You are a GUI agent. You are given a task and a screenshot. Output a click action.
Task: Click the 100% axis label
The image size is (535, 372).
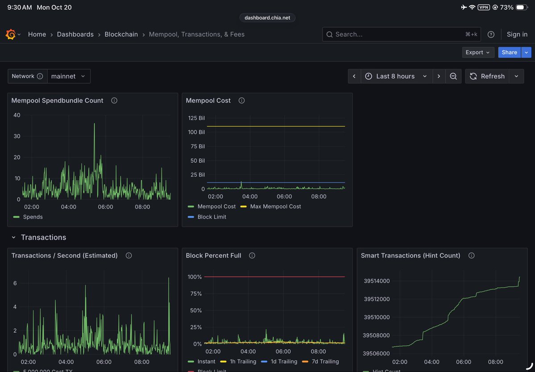(195, 277)
